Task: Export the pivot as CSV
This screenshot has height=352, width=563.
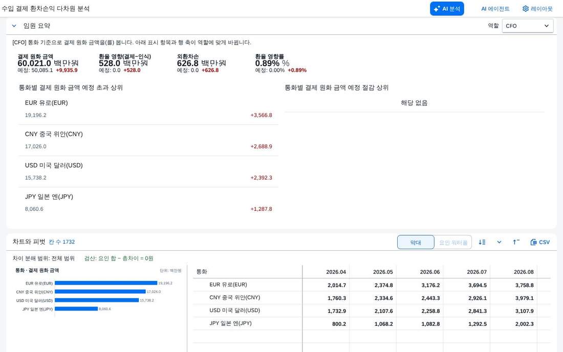Action: pos(540,242)
